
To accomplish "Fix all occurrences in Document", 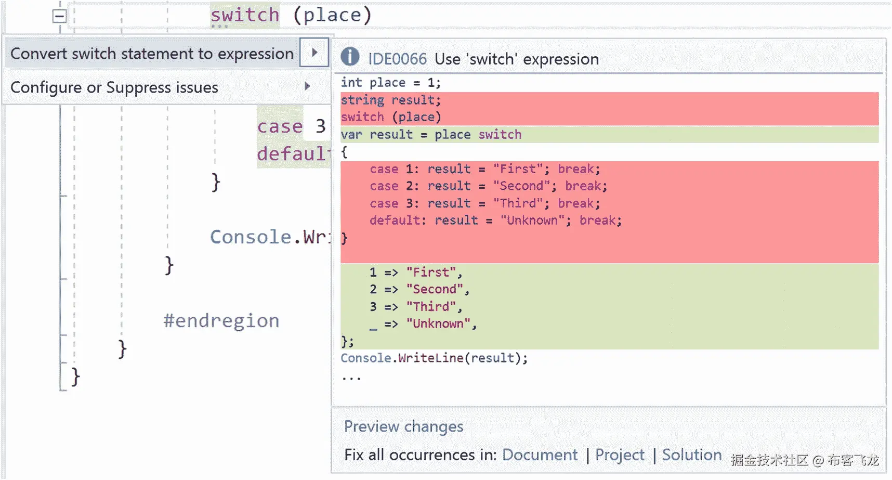I will pos(540,455).
